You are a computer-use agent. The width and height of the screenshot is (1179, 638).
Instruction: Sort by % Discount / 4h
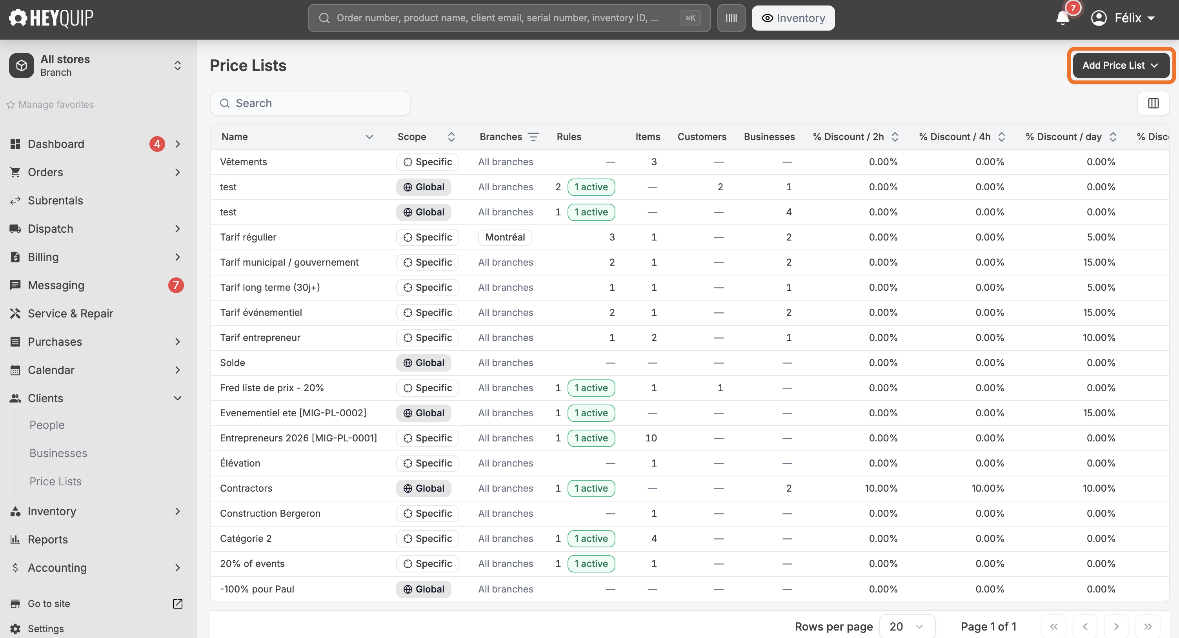click(x=1001, y=137)
